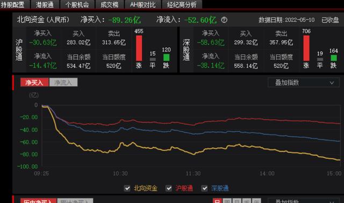Click the red 沪股通 legend label

pos(184,188)
